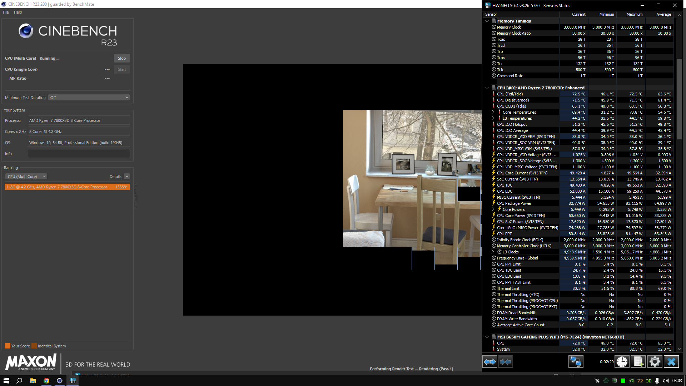Stop the CPU Multi Core test
Image resolution: width=686 pixels, height=386 pixels.
click(x=122, y=58)
